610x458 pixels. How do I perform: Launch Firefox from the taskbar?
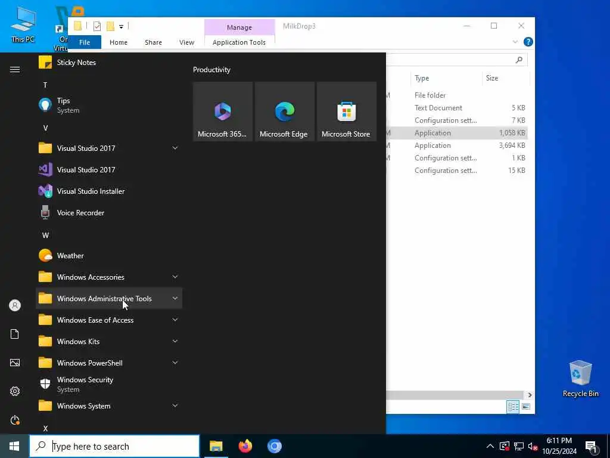245,446
